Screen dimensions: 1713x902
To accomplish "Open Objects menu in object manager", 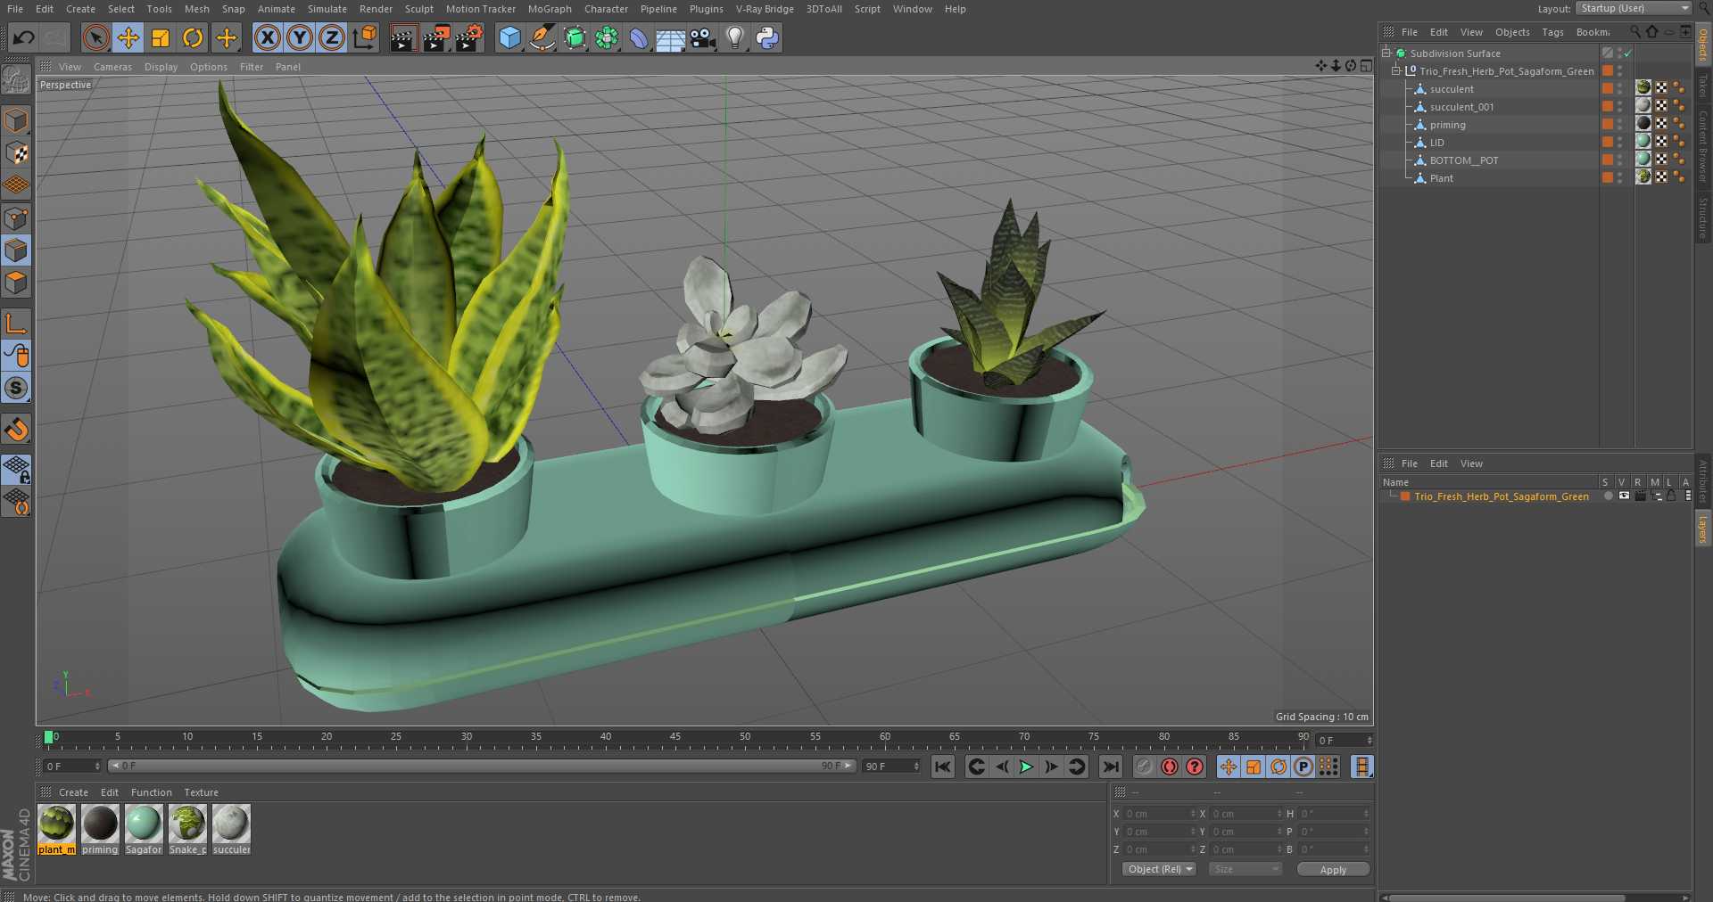I will point(1512,32).
